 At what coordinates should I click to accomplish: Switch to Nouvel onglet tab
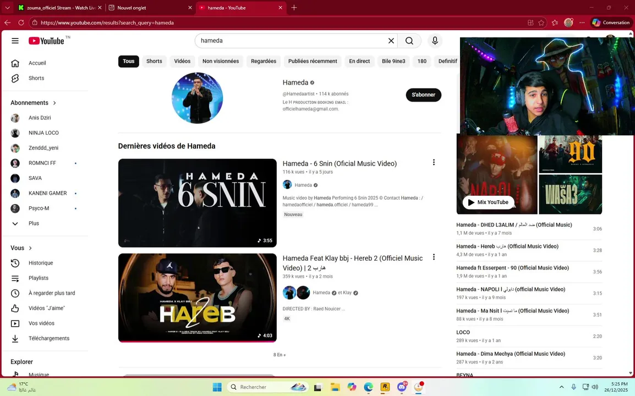click(x=150, y=8)
